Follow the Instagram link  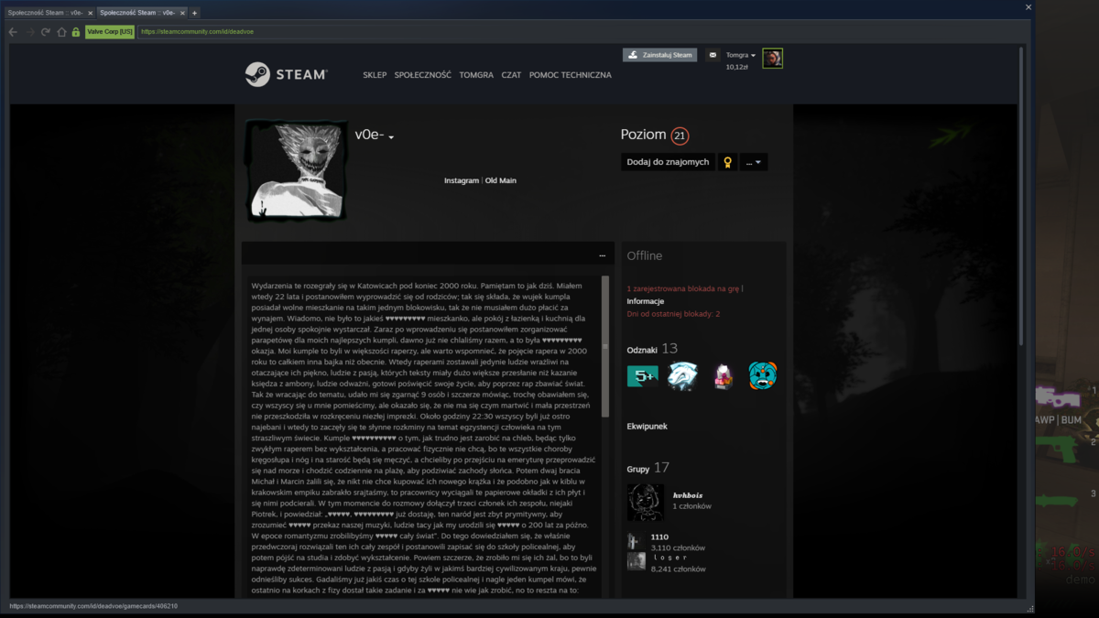click(x=462, y=180)
